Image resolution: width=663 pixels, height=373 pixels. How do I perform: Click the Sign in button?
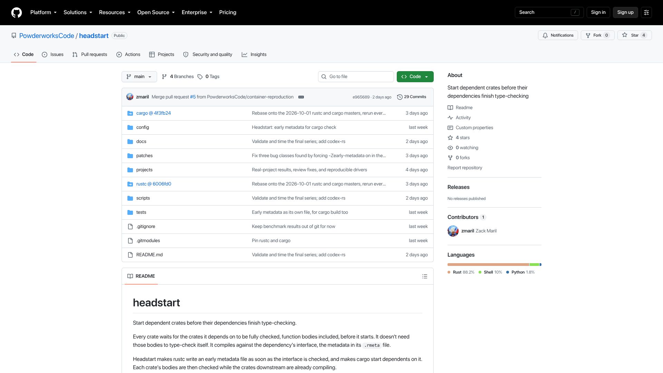click(x=598, y=12)
